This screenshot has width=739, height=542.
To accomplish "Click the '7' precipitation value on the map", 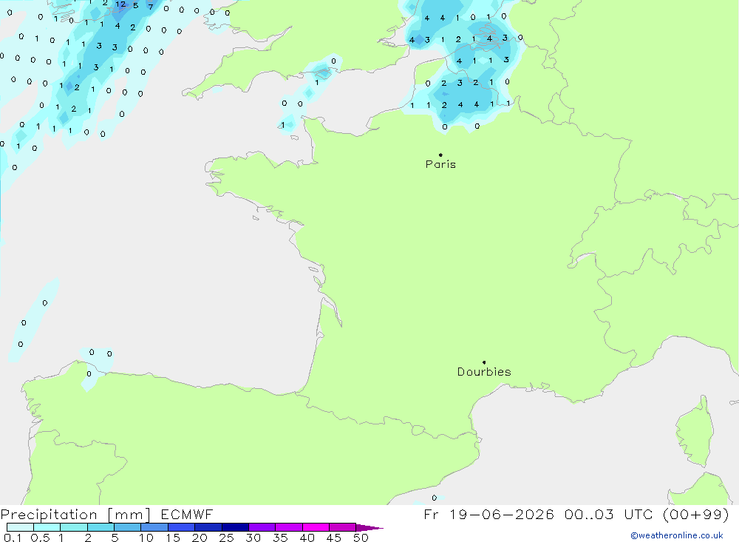I will [150, 7].
